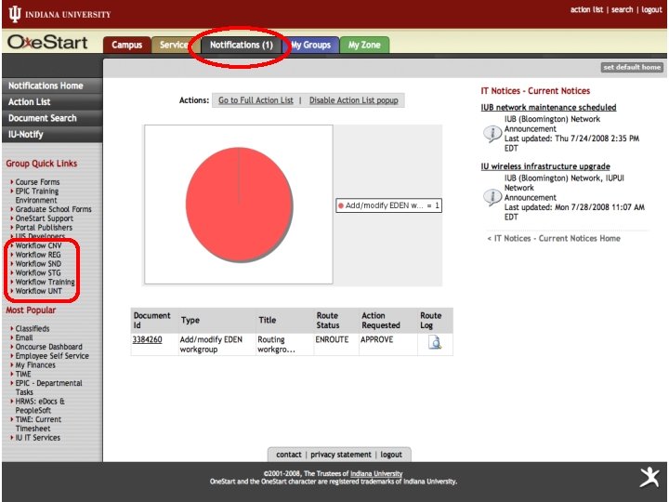Screen dimensions: 669x502
Task: Click the OneStart logo
Action: (47, 42)
